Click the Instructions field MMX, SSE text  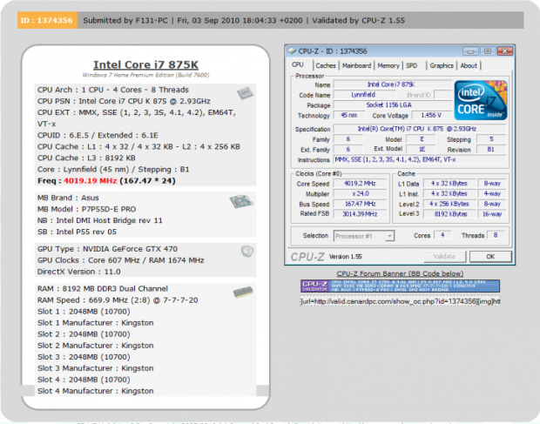pyautogui.click(x=420, y=159)
